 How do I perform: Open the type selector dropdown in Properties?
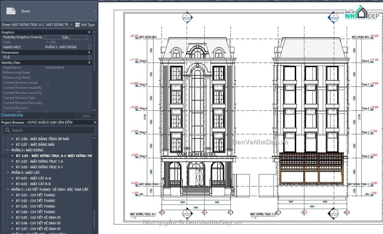[x=71, y=25]
